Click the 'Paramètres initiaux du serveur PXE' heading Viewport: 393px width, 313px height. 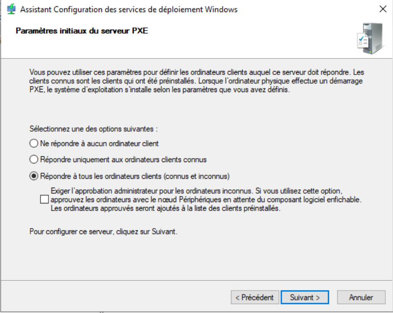click(x=82, y=31)
